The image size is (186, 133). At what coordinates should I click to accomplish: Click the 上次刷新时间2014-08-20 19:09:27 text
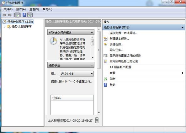[x=70, y=120]
